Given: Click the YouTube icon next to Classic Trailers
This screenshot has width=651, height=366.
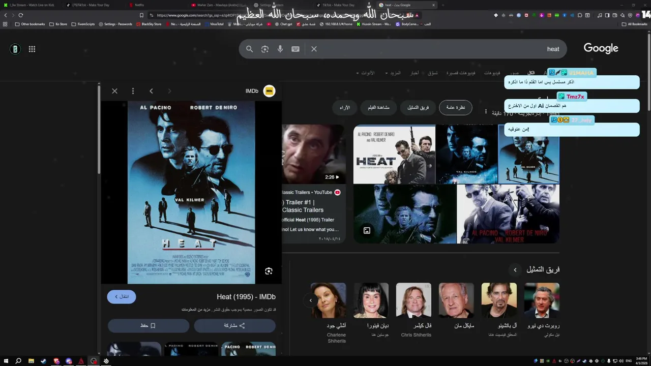Looking at the screenshot, I should (337, 192).
